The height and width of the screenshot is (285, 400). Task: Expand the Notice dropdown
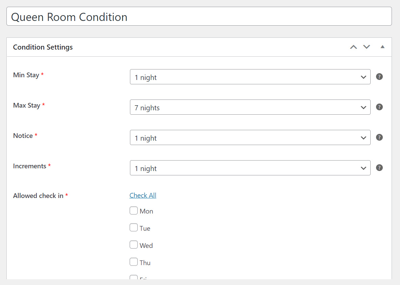pos(250,137)
